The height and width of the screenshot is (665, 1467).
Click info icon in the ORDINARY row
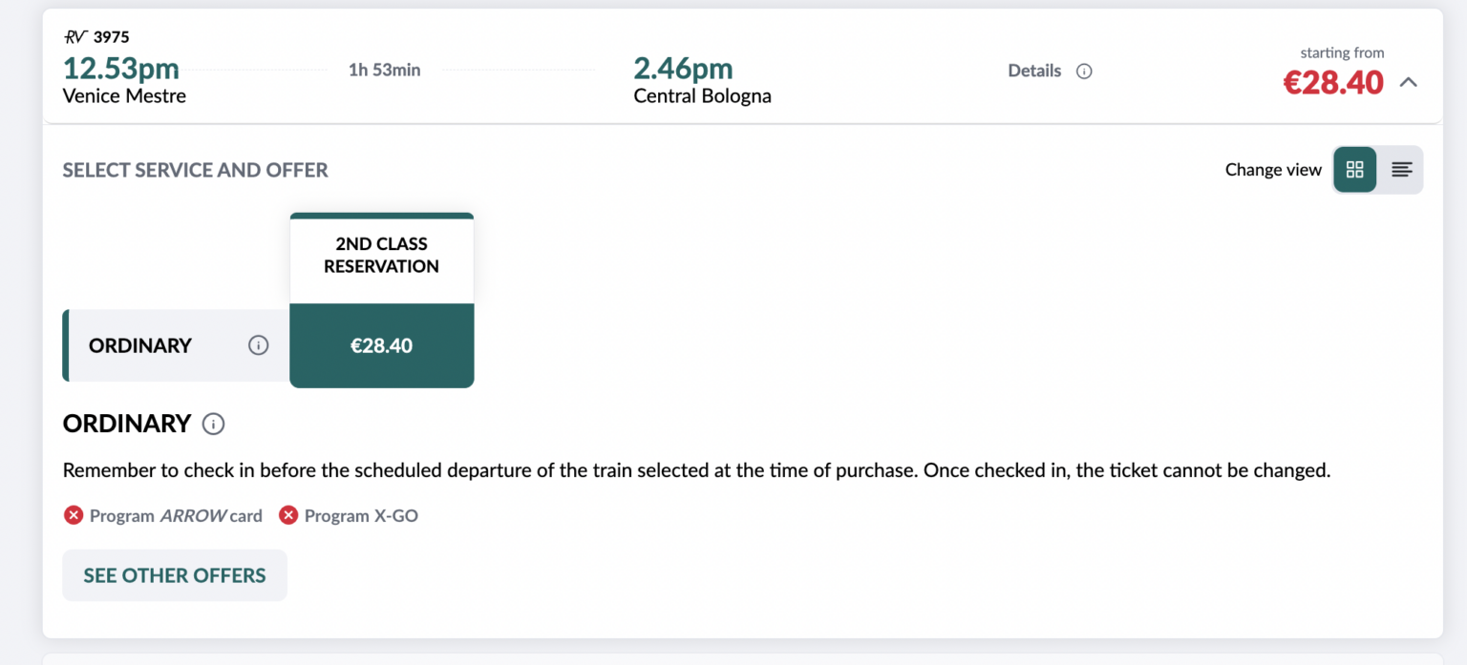tap(258, 345)
